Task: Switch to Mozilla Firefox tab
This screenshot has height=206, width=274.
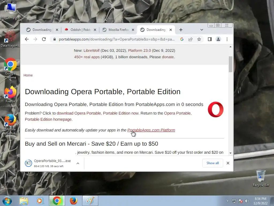Action: pyautogui.click(x=116, y=30)
